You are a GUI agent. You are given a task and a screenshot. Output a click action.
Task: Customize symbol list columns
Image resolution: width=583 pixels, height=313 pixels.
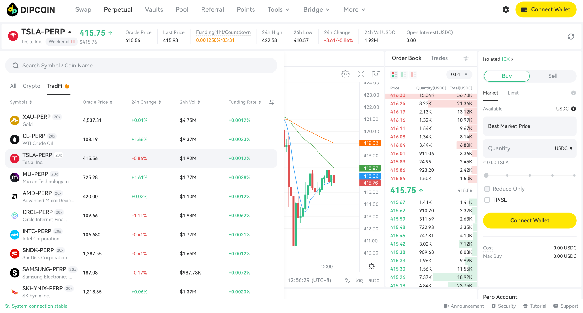coord(272,102)
